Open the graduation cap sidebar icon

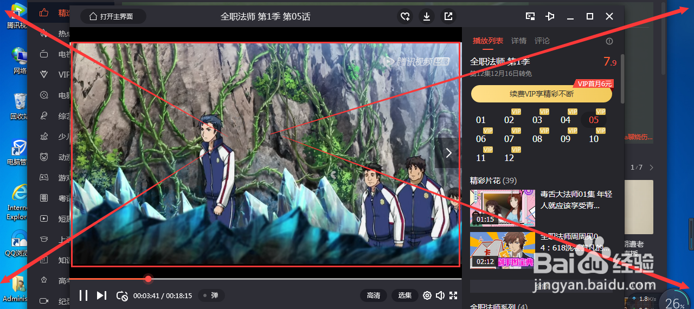point(44,240)
